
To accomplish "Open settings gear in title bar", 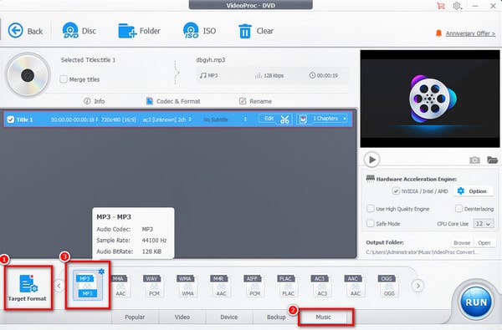I will [457, 6].
